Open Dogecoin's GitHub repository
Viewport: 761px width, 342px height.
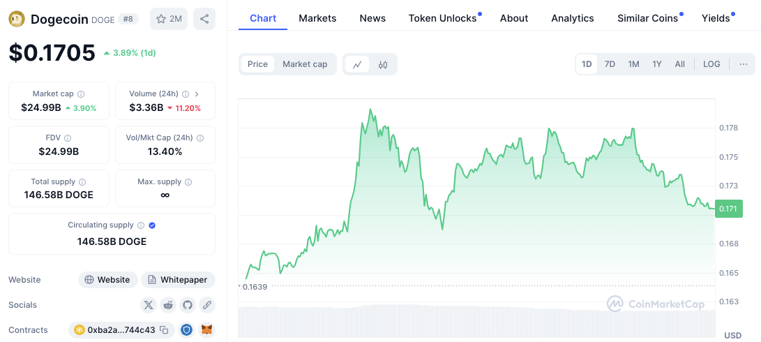click(x=188, y=305)
